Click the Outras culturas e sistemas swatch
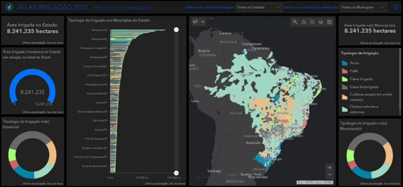 pos(345,109)
